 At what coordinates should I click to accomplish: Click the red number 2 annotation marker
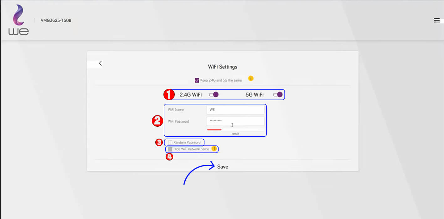[157, 121]
